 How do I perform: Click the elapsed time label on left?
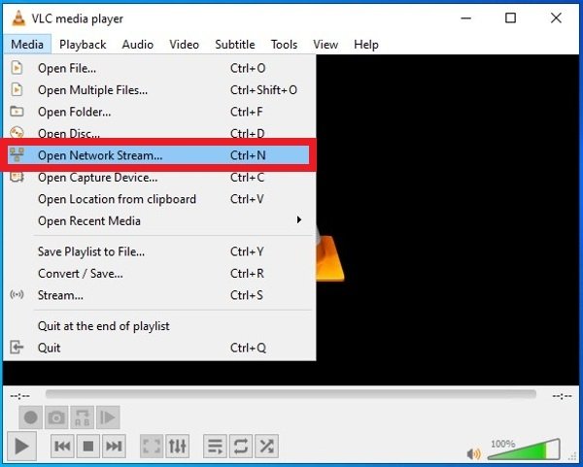20,396
